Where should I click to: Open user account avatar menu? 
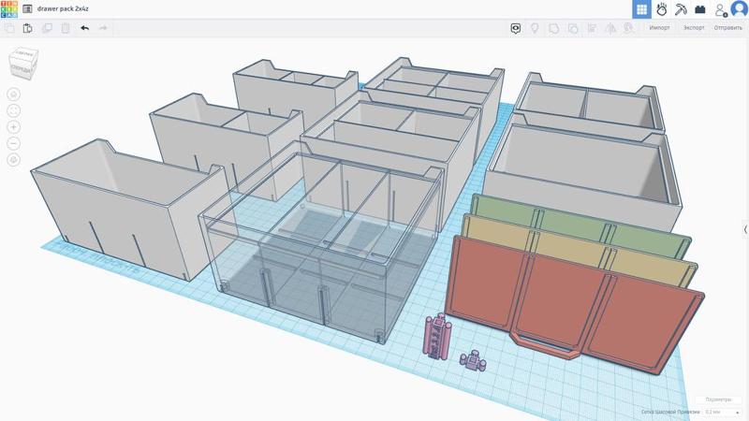[739, 9]
